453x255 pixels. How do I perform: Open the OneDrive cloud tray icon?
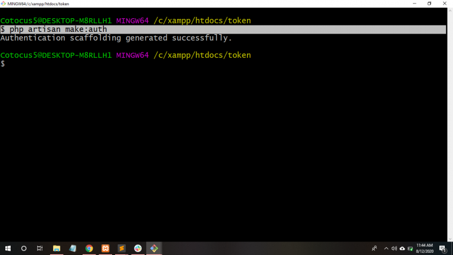[402, 249]
